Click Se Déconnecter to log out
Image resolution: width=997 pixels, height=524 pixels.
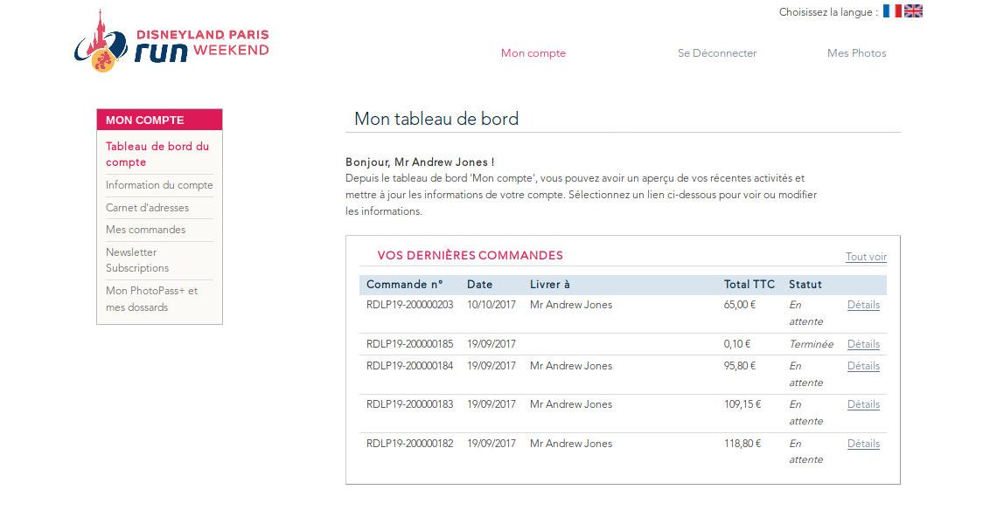point(716,53)
